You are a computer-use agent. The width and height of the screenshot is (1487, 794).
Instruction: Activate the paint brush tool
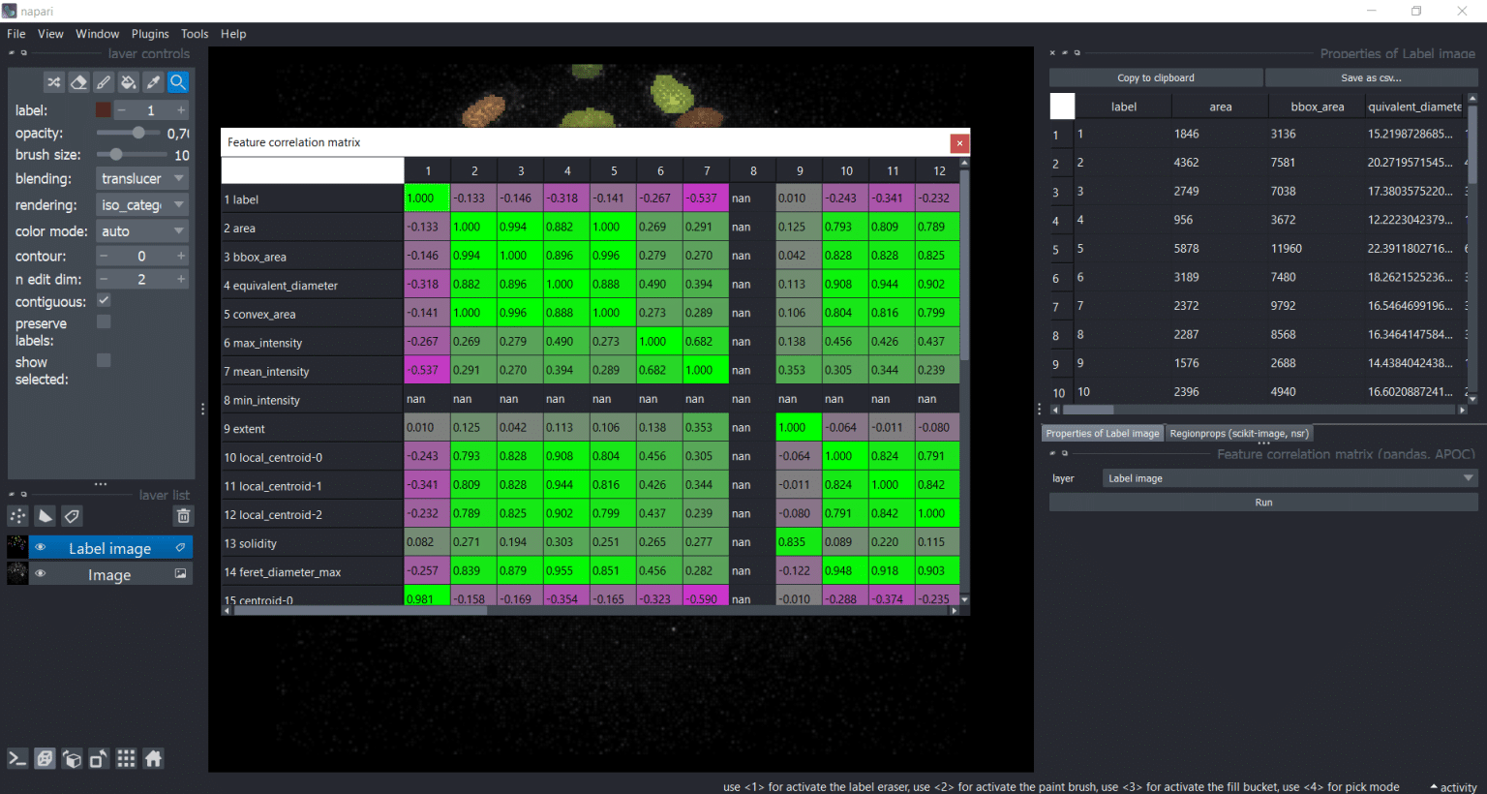pos(104,82)
